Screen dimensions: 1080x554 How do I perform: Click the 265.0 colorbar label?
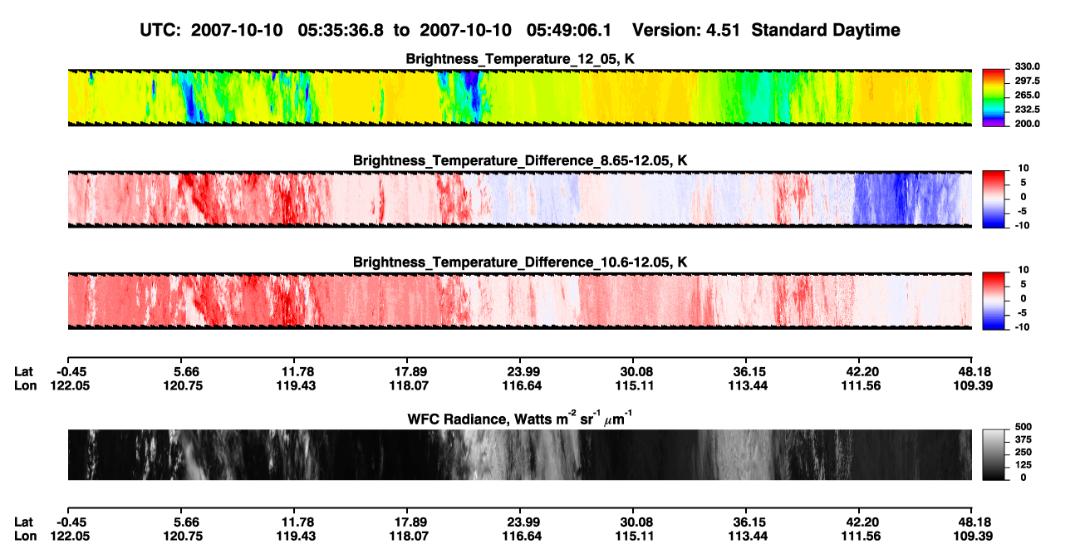click(1028, 95)
